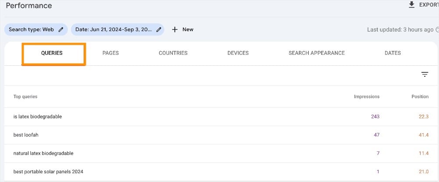Edit the Search type: Web filter pencil
This screenshot has height=182, width=439.
[x=61, y=29]
